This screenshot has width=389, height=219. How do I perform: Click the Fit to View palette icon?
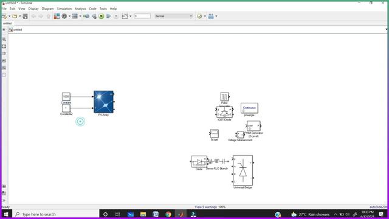coord(4,46)
